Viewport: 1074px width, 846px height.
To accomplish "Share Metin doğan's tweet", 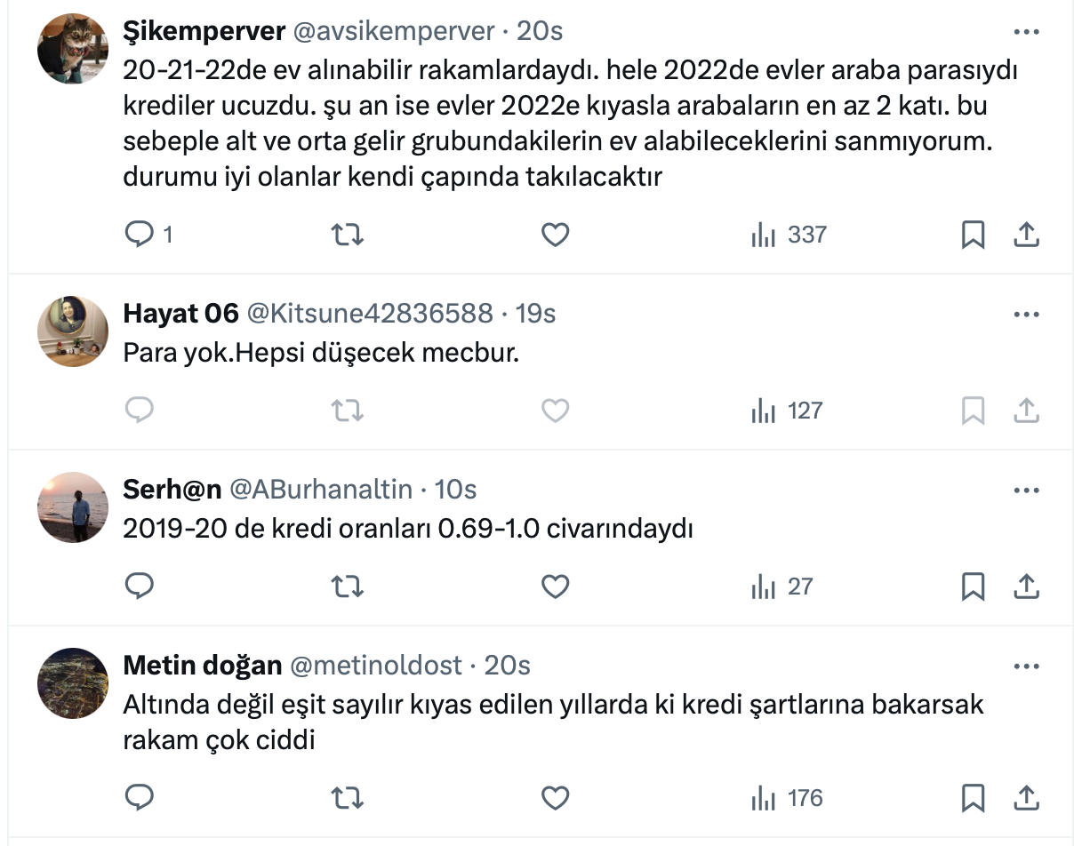I will 1026,798.
